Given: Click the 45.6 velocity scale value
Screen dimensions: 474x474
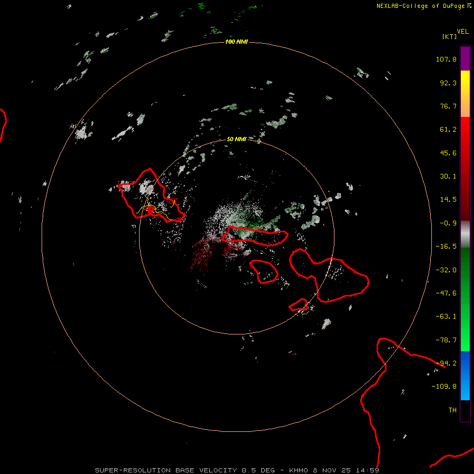Looking at the screenshot, I should pos(448,153).
